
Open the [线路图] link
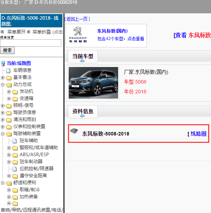(199, 134)
